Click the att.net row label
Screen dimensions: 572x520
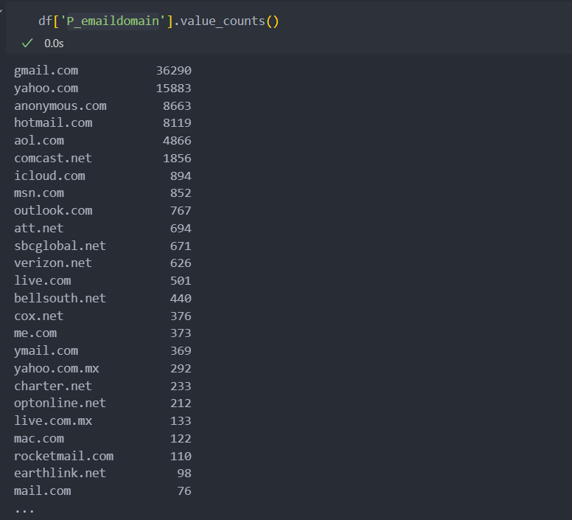(x=38, y=228)
